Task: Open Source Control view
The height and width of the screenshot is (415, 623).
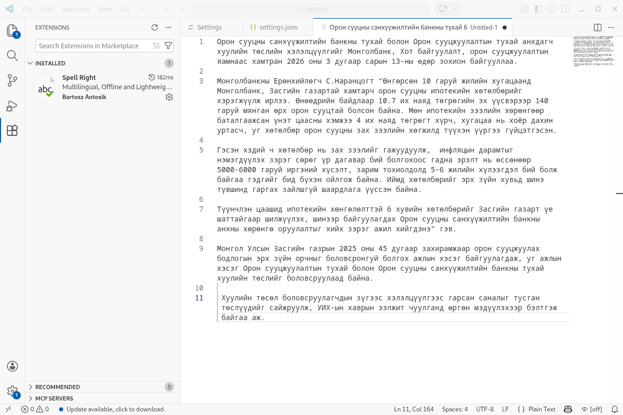Action: tap(12, 80)
